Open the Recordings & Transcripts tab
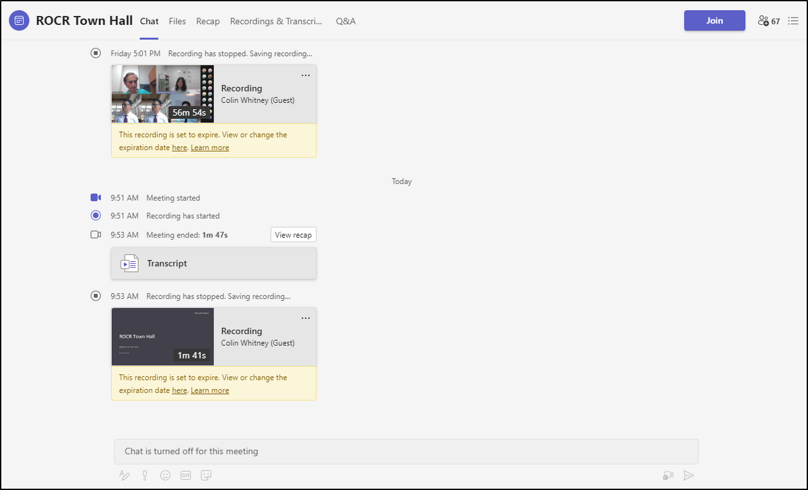The width and height of the screenshot is (808, 490). click(x=276, y=21)
